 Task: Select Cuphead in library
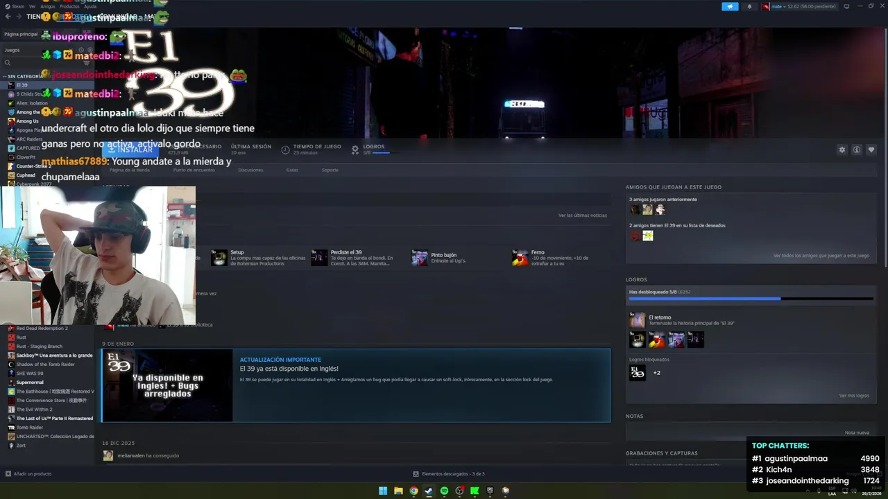click(x=26, y=175)
